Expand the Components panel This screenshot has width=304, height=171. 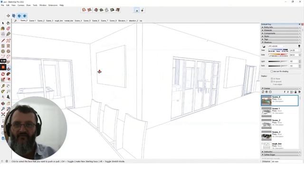[x=281, y=33]
